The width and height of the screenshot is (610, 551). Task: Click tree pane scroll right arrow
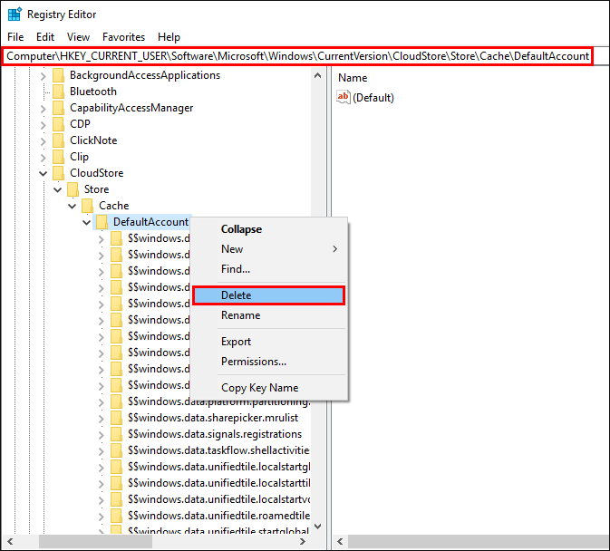coord(302,542)
